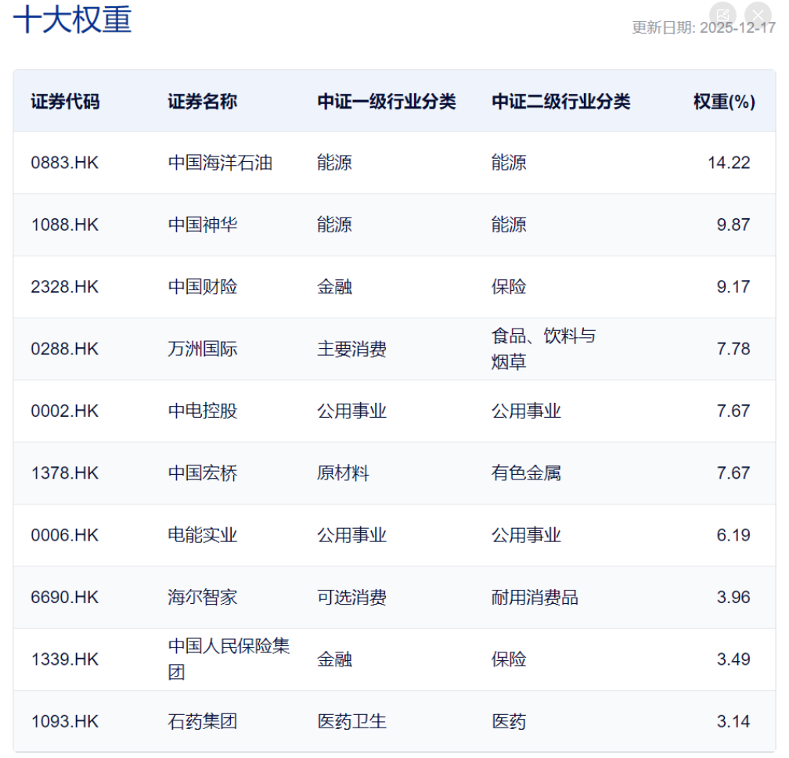The width and height of the screenshot is (789, 758).
Task: Select the name 海尔智家
Action: coord(202,598)
